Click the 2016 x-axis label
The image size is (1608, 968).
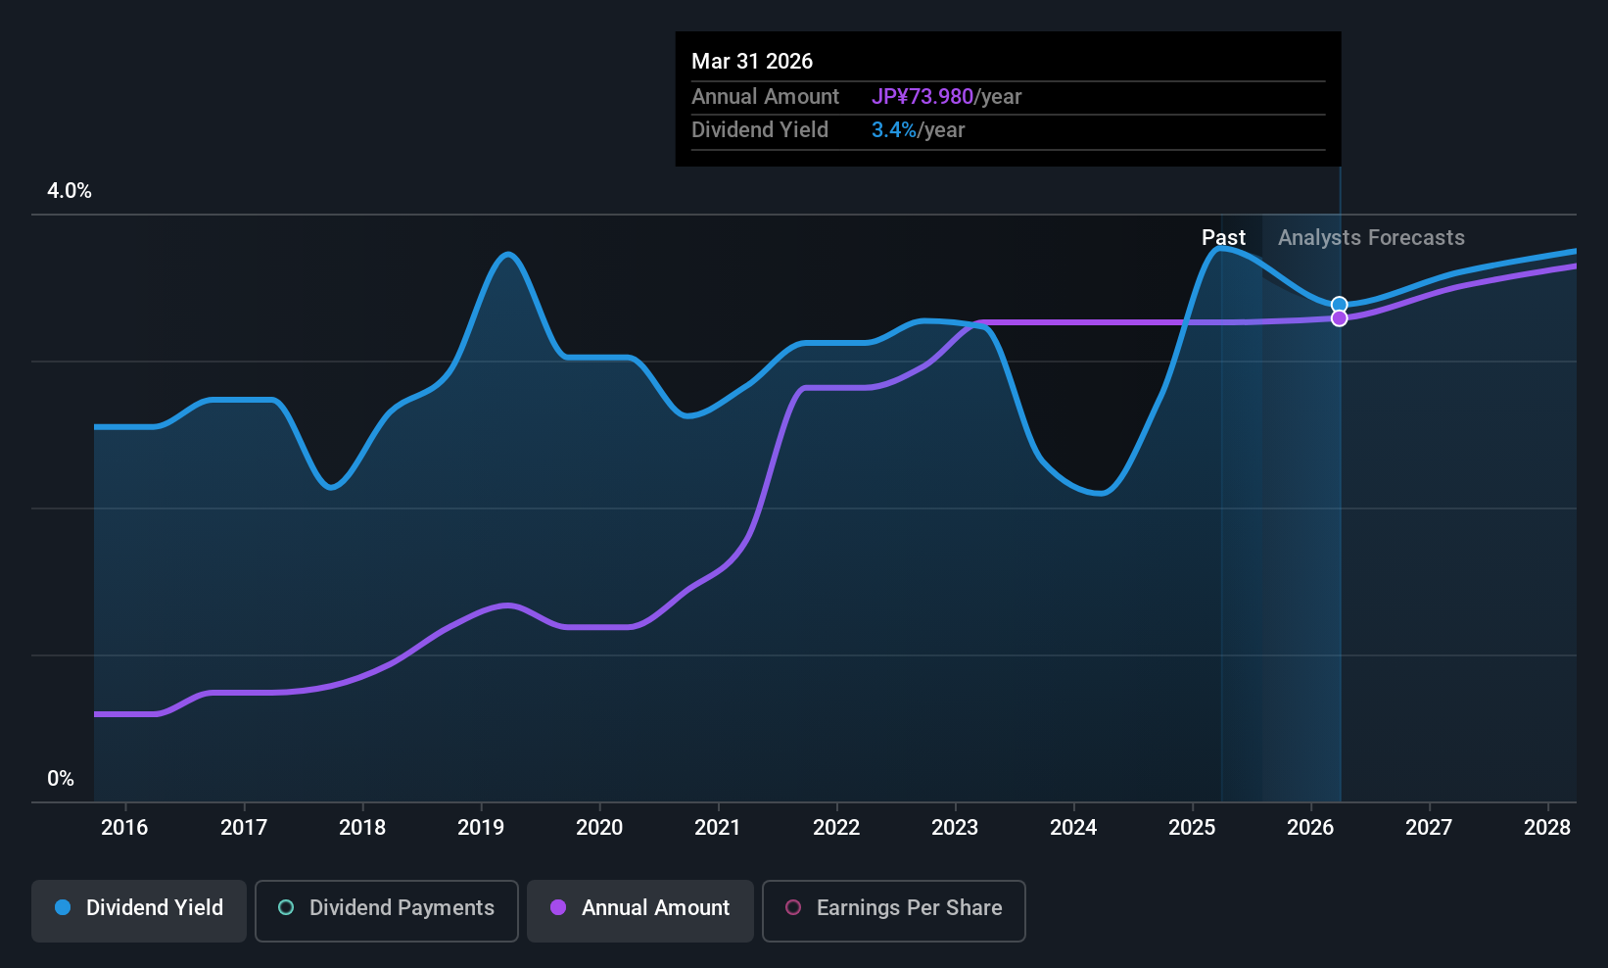(124, 828)
